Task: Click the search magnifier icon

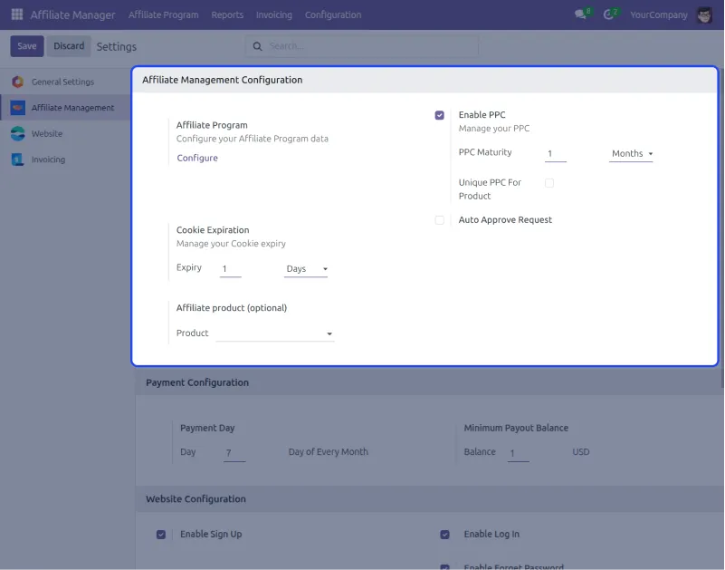Action: pyautogui.click(x=255, y=45)
